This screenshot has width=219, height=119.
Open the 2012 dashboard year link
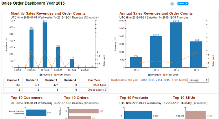(x=144, y=80)
